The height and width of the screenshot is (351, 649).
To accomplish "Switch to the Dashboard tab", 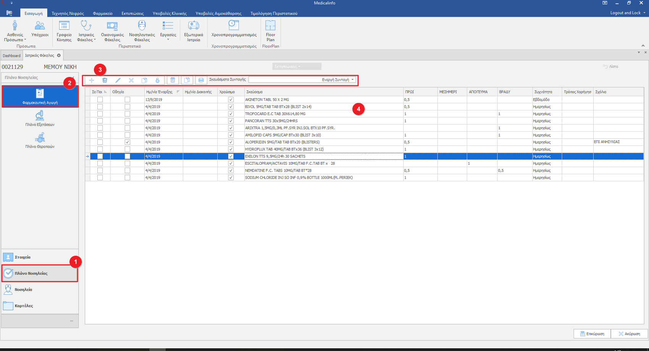I will (11, 56).
